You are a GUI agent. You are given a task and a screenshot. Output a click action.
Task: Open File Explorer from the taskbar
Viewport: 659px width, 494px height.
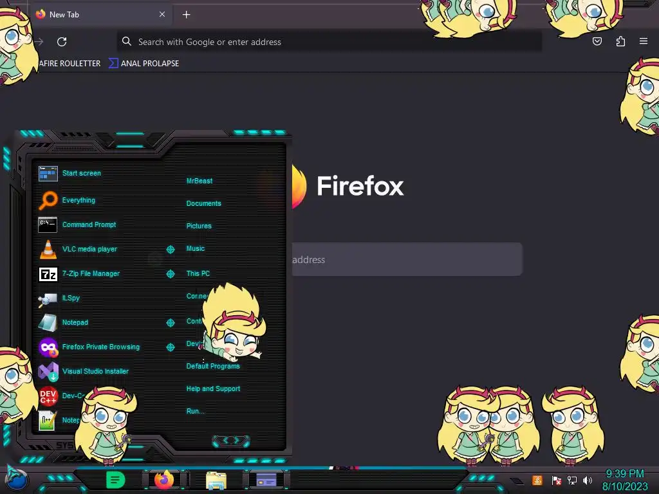coord(216,480)
